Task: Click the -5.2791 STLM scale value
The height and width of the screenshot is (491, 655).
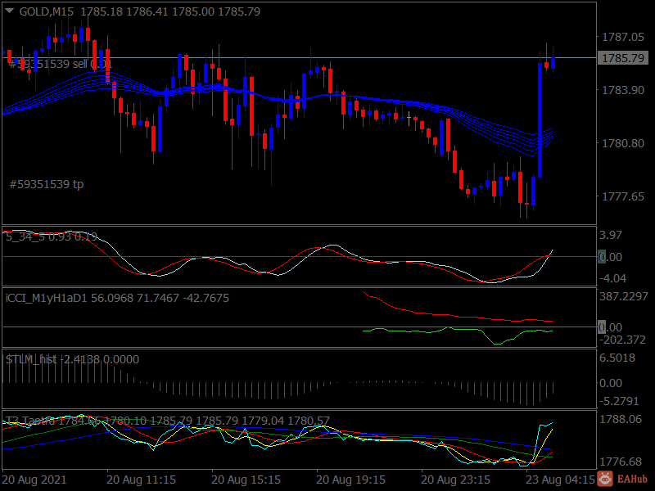Action: click(x=619, y=401)
